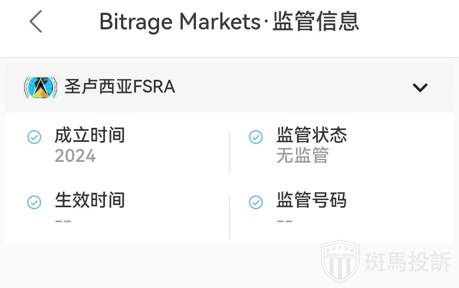Click the empty value under 生效时间
Screen dimensions: 459x288
63,221
